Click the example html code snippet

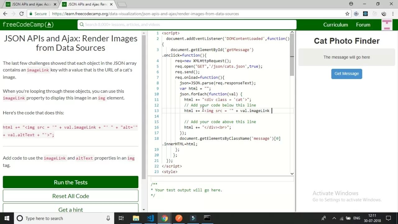(70, 131)
